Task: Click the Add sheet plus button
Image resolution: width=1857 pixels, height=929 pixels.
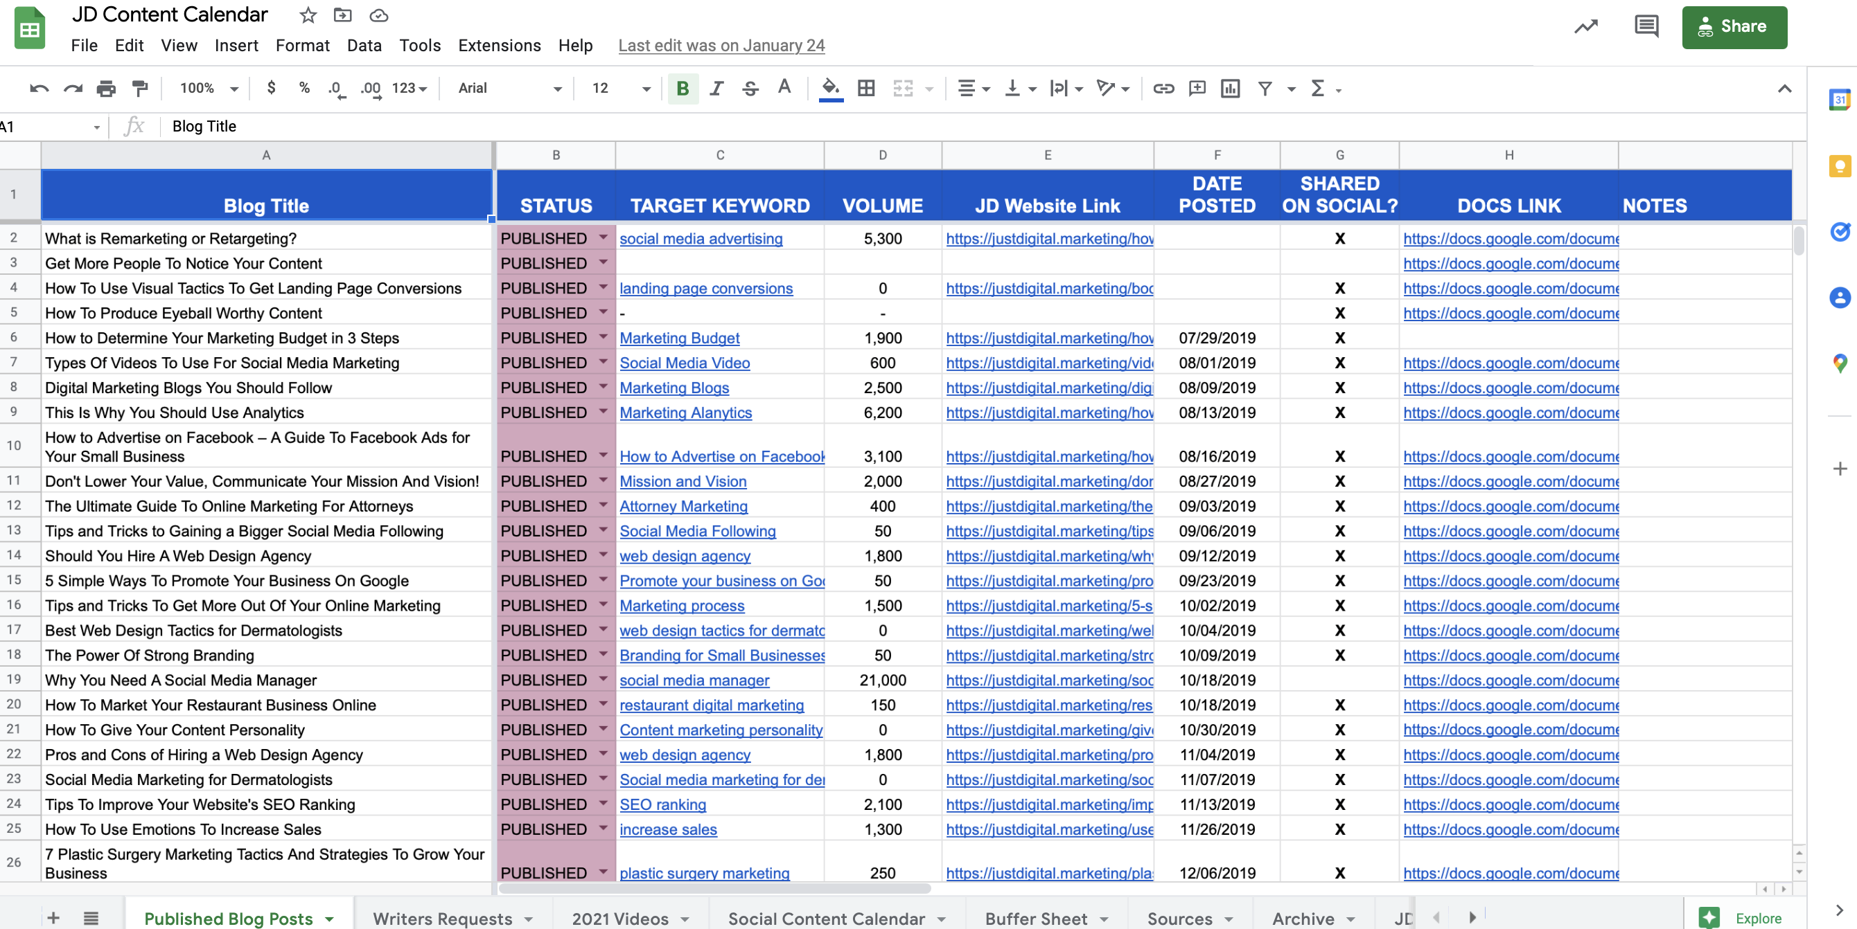Action: [x=53, y=918]
